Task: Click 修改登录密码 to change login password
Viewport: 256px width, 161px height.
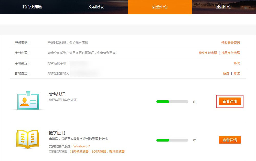Action: point(231,43)
